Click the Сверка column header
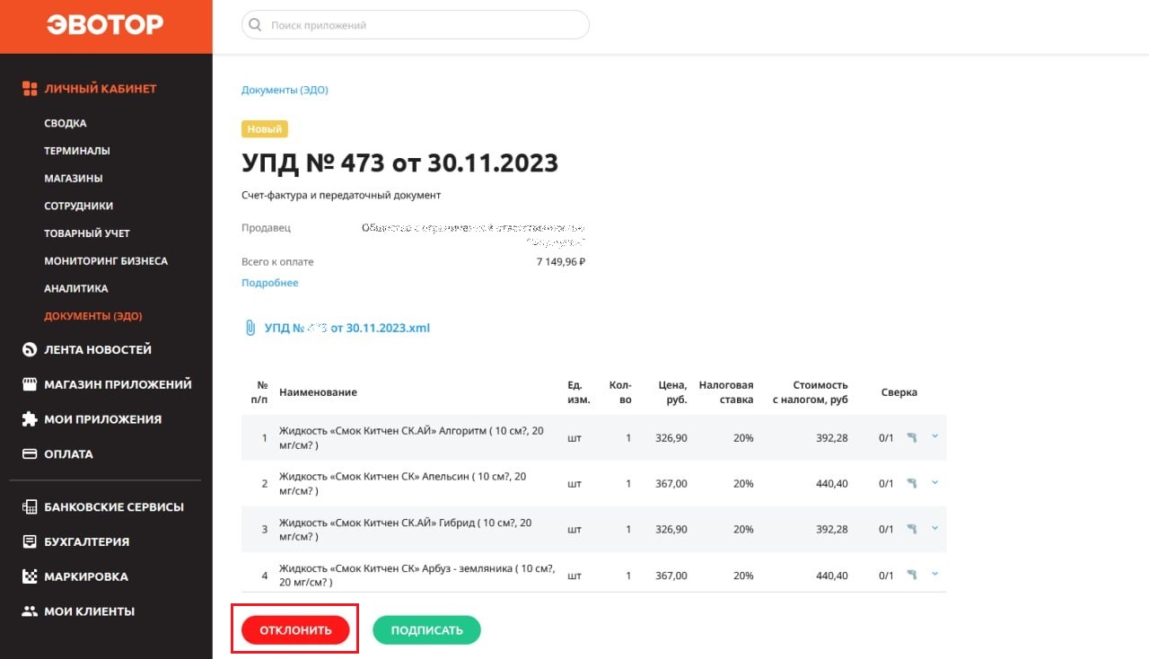 (899, 392)
